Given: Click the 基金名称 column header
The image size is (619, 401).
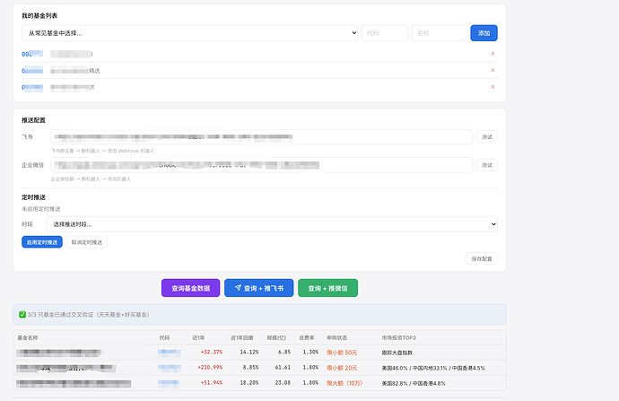Looking at the screenshot, I should (28, 338).
